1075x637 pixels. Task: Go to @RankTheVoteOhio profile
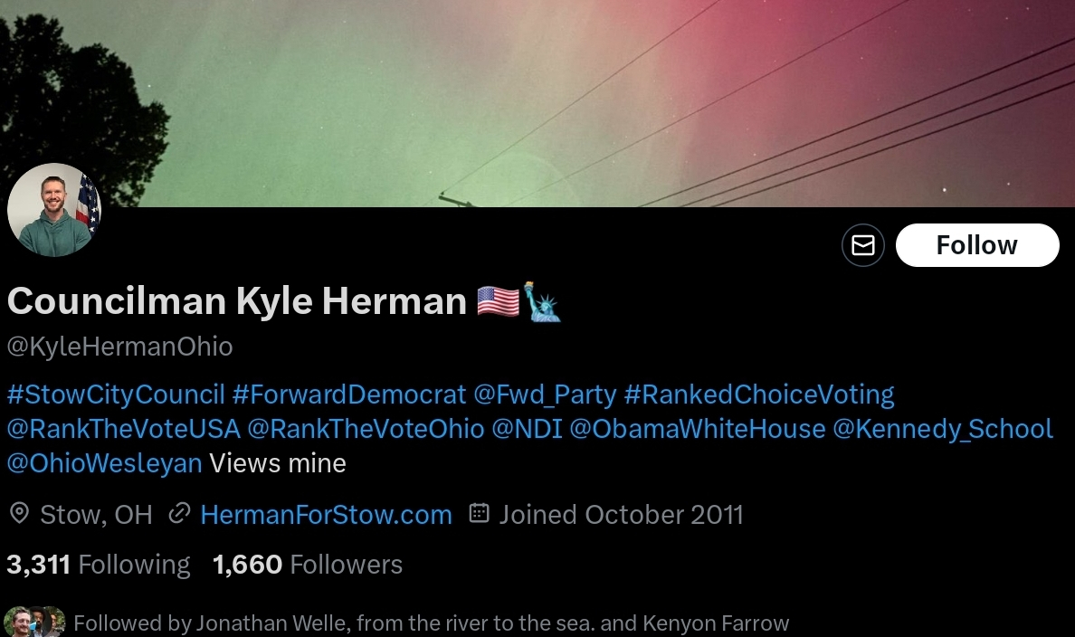click(366, 429)
